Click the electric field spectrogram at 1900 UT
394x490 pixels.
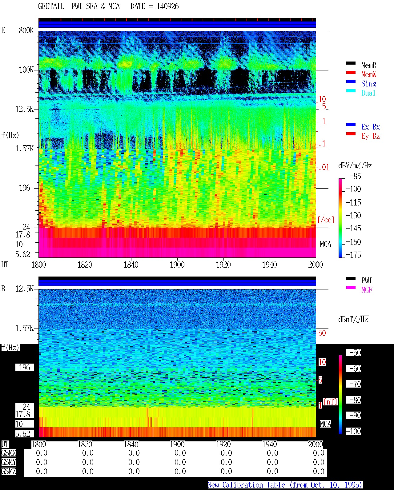click(x=177, y=144)
